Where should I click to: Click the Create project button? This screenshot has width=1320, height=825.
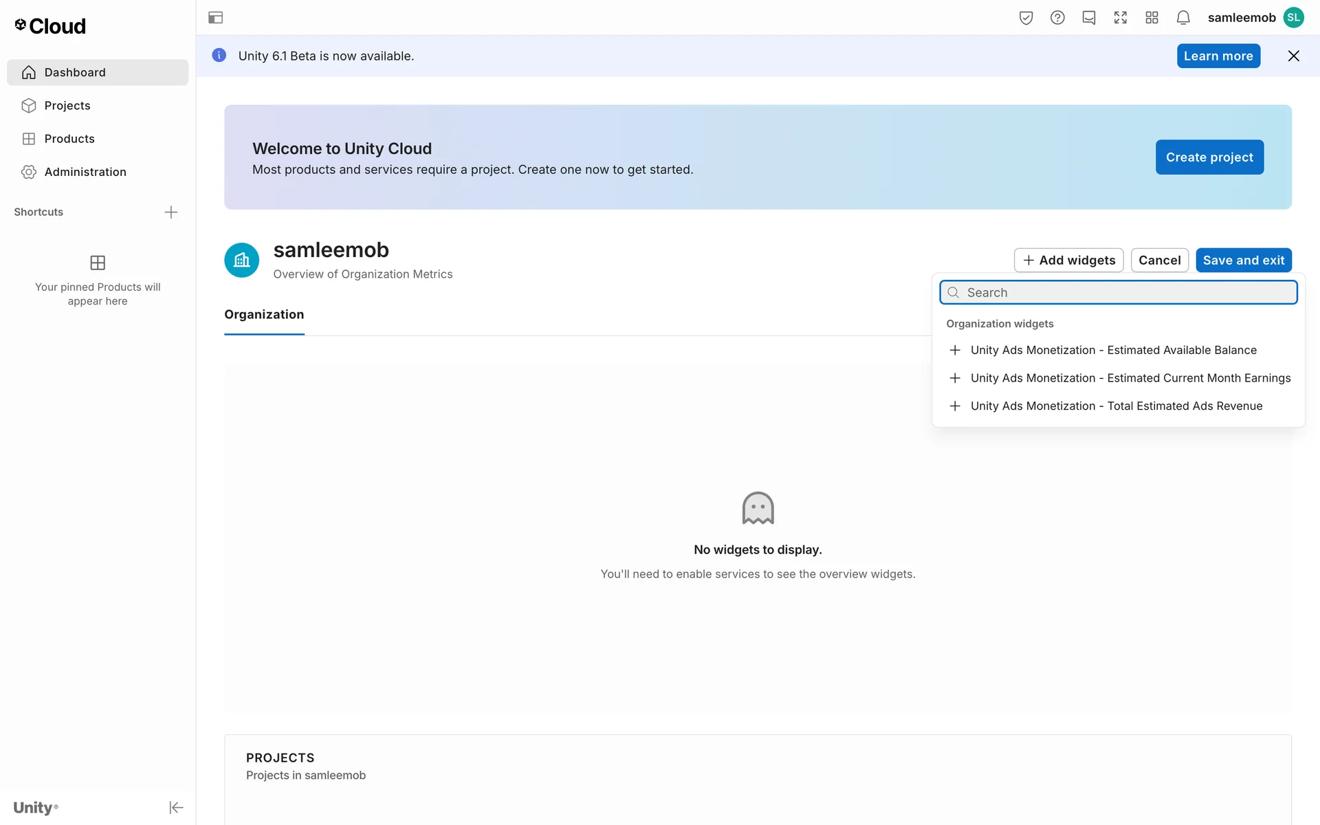tap(1209, 157)
